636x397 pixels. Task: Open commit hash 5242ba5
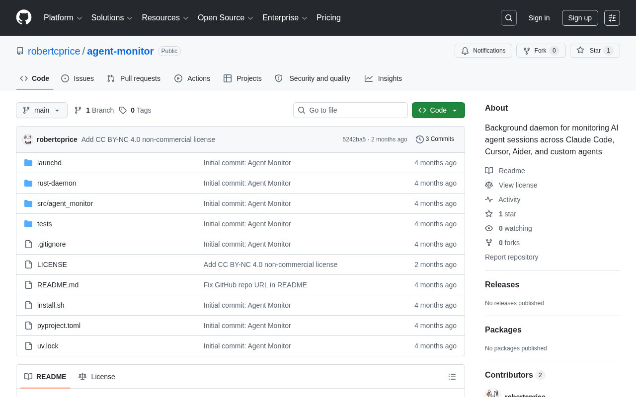pos(354,139)
